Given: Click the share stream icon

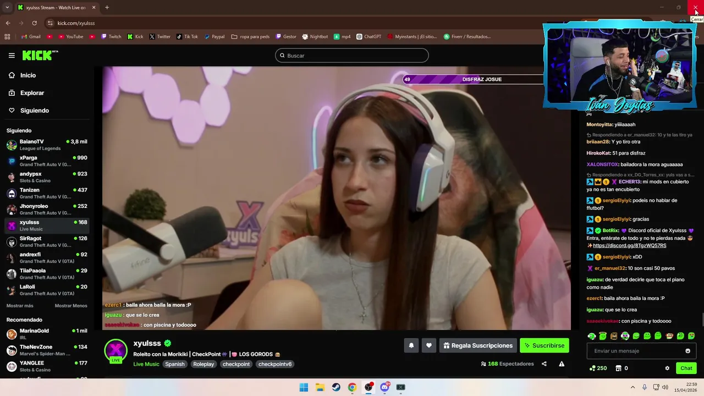Looking at the screenshot, I should click(x=544, y=364).
